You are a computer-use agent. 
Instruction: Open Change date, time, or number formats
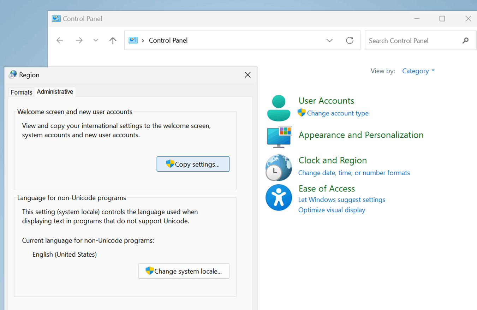354,173
